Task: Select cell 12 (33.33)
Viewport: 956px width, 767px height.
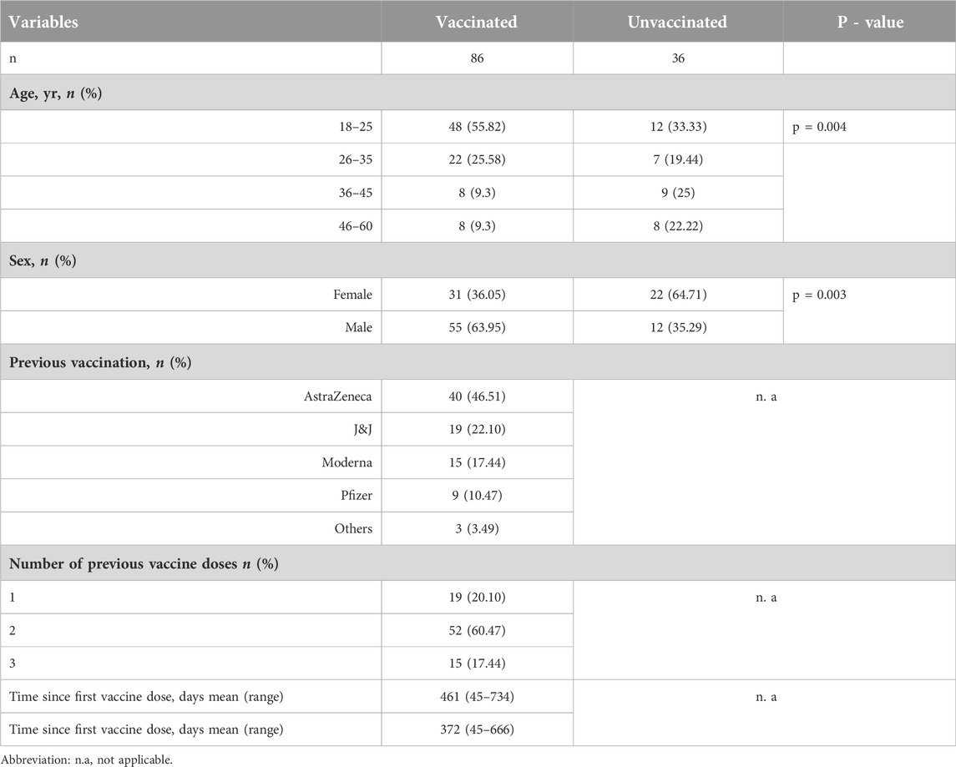Action: [x=678, y=127]
